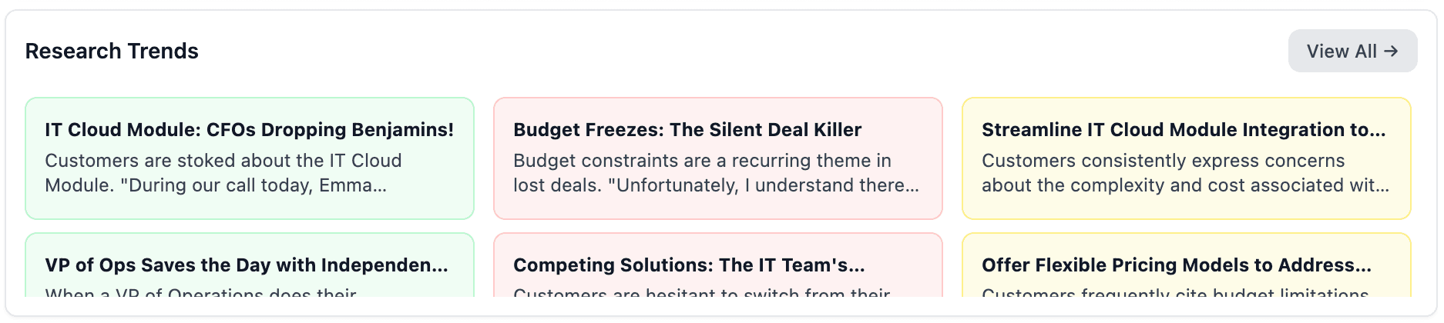Screen dimensions: 1444x323
Task: Open the CFOs Dropping Benjamins card title
Action: click(249, 129)
